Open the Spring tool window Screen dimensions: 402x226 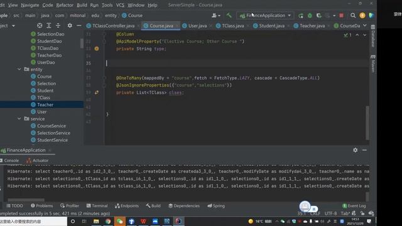pyautogui.click(x=216, y=206)
